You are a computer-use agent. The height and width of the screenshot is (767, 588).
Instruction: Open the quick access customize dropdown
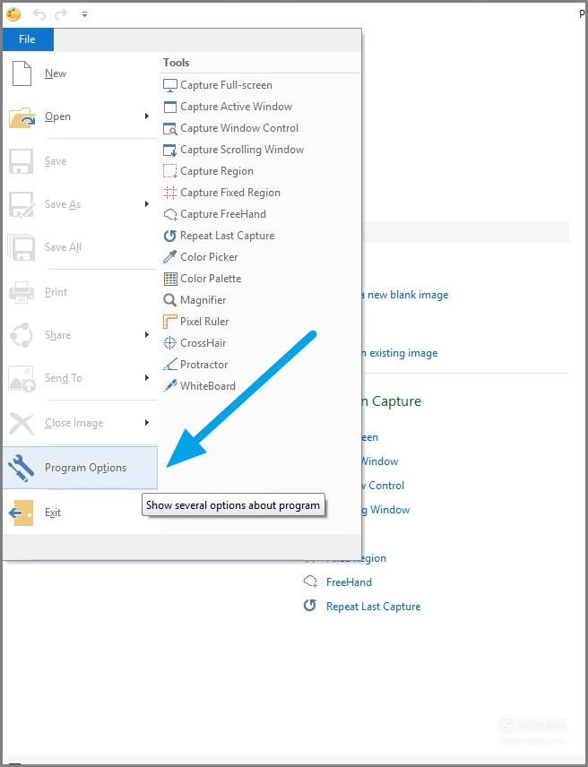pos(84,14)
